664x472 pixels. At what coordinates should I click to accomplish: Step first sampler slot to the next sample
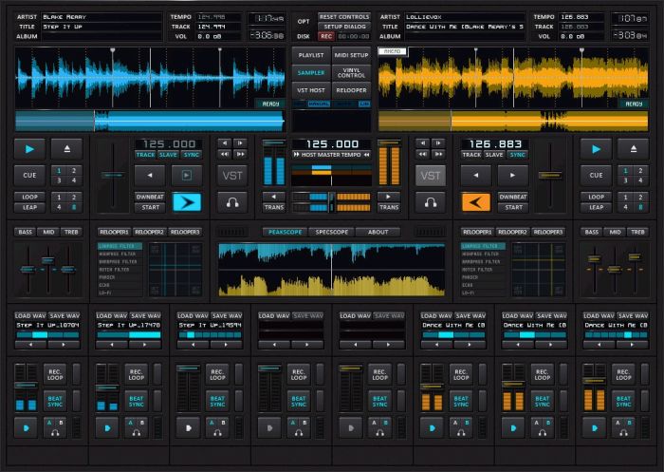[64, 345]
